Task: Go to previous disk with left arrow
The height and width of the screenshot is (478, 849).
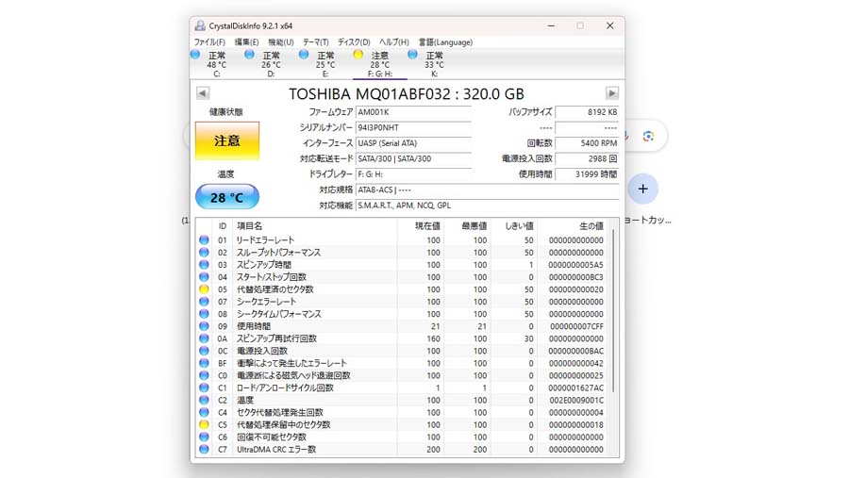Action: [203, 93]
